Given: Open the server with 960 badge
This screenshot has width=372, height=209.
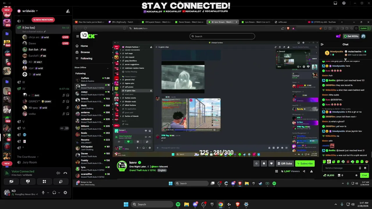Looking at the screenshot, I should point(7,43).
